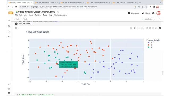Click the + Code button

[16, 19]
